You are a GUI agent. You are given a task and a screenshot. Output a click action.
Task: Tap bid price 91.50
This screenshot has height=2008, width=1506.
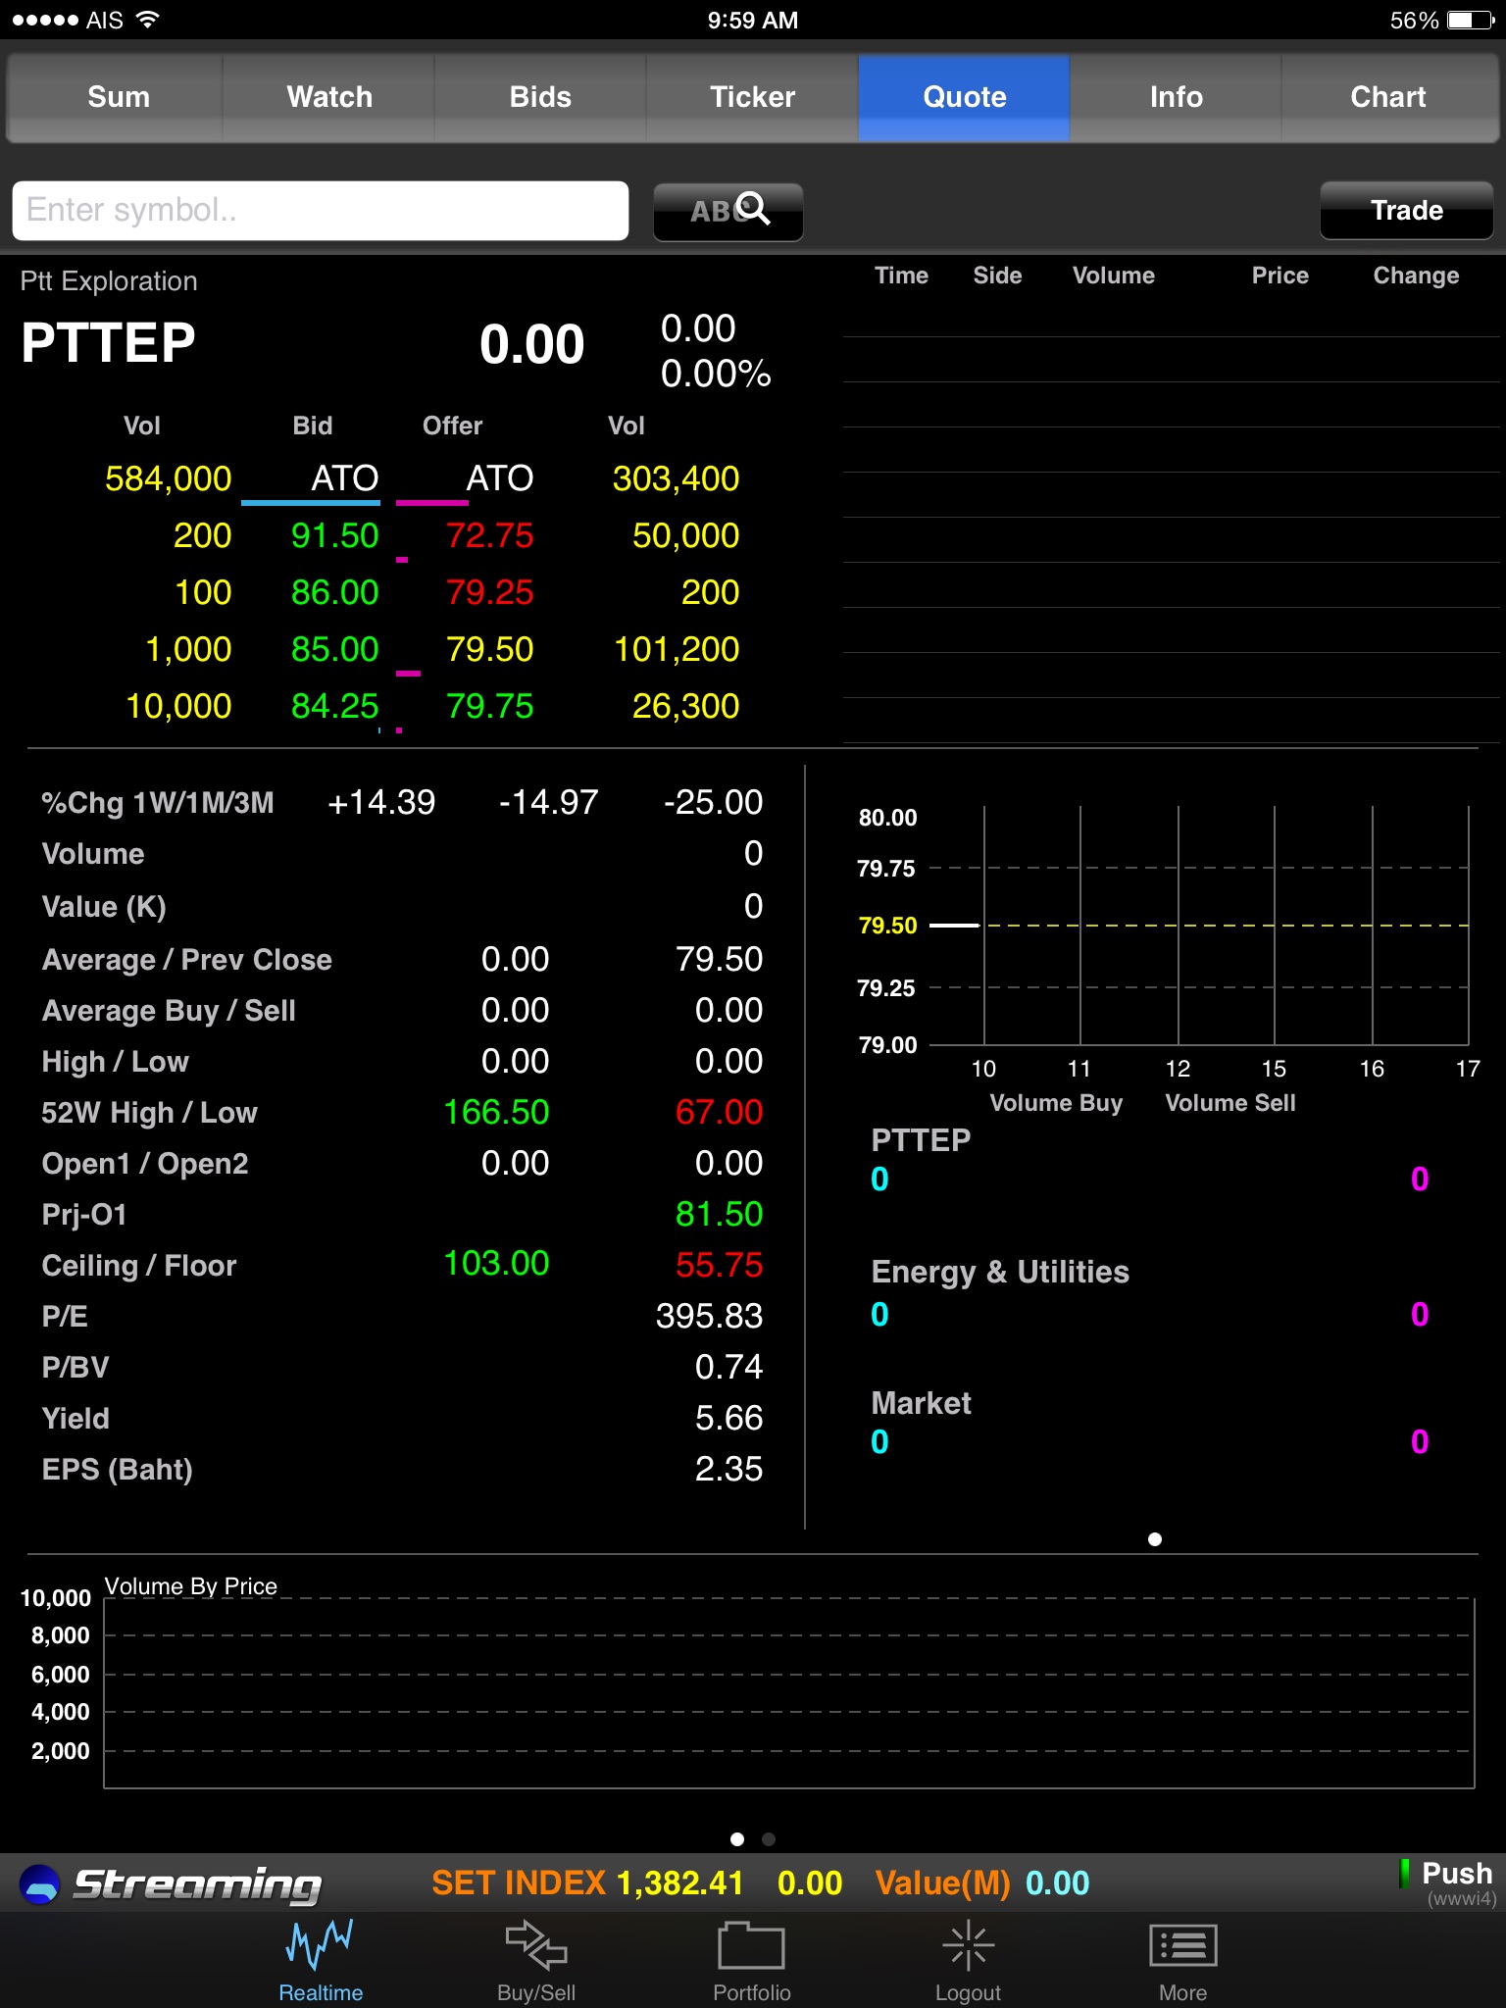334,535
